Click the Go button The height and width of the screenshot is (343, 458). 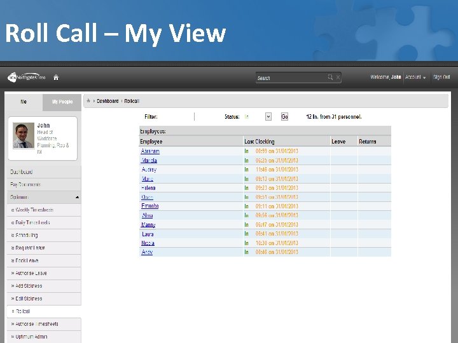(x=284, y=117)
